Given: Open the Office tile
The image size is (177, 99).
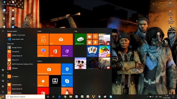Looking at the screenshot, I should click(x=55, y=51).
